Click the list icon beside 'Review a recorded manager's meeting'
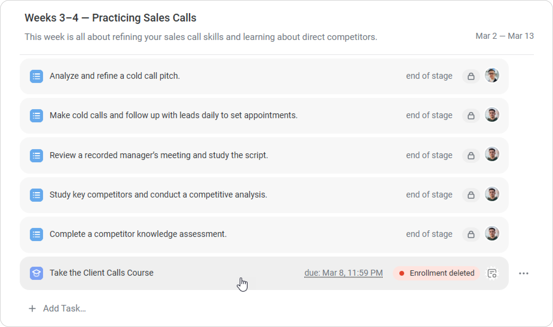Viewport: 553px width, 327px height. tap(36, 156)
